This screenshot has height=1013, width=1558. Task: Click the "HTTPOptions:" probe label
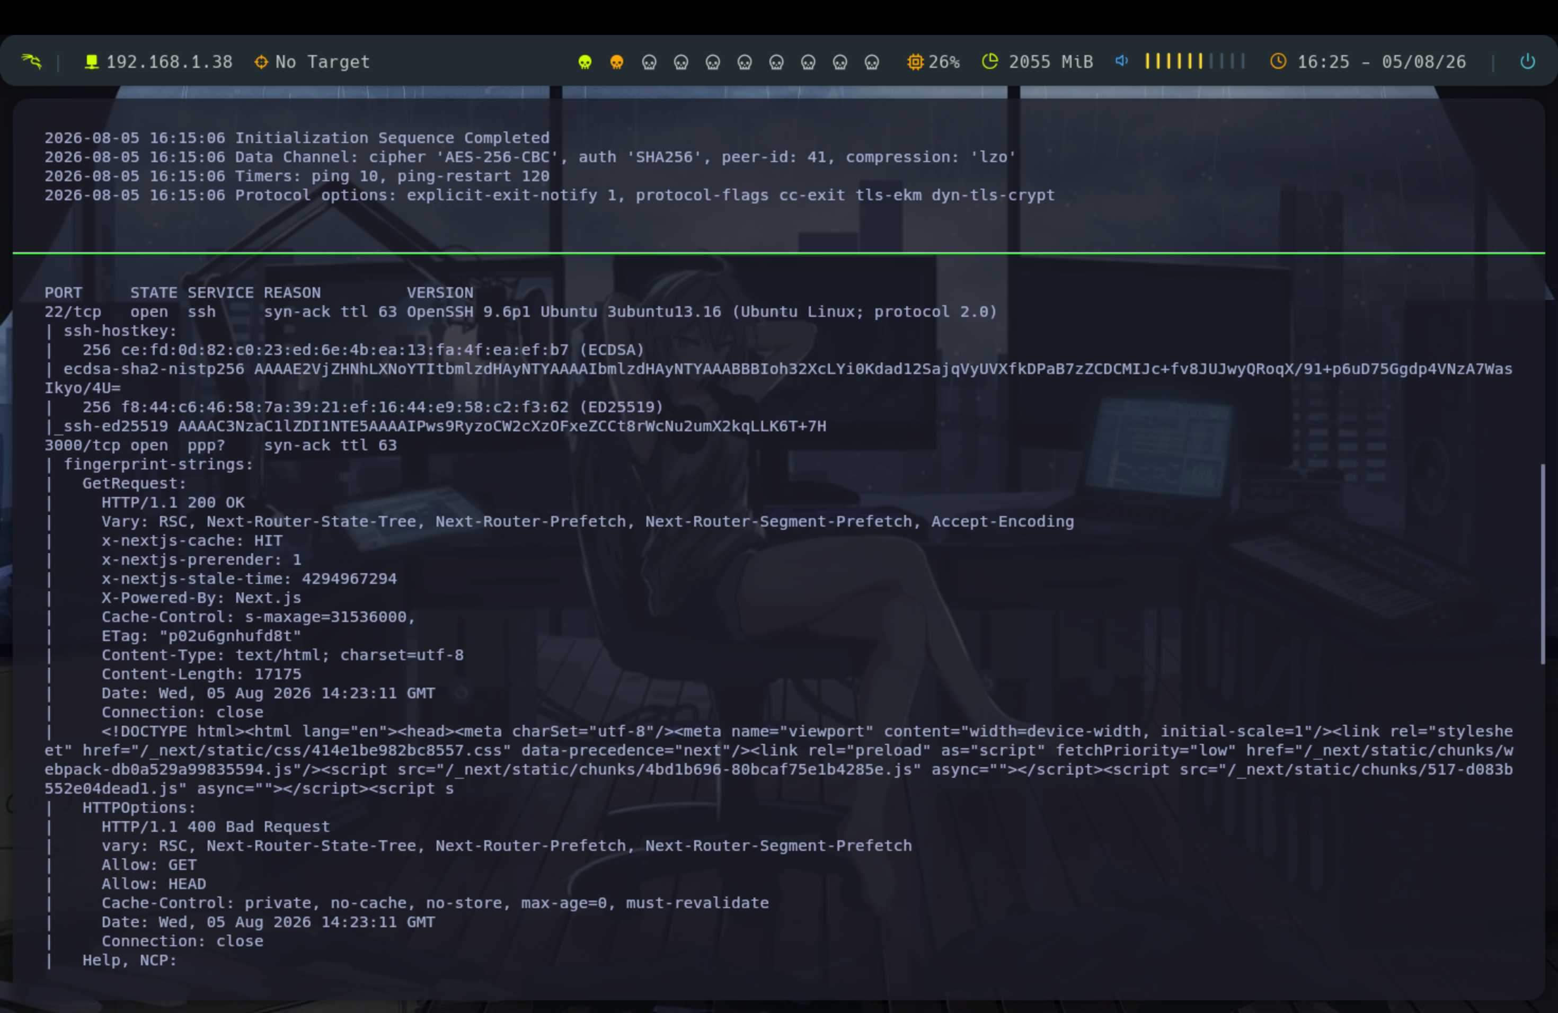[139, 807]
